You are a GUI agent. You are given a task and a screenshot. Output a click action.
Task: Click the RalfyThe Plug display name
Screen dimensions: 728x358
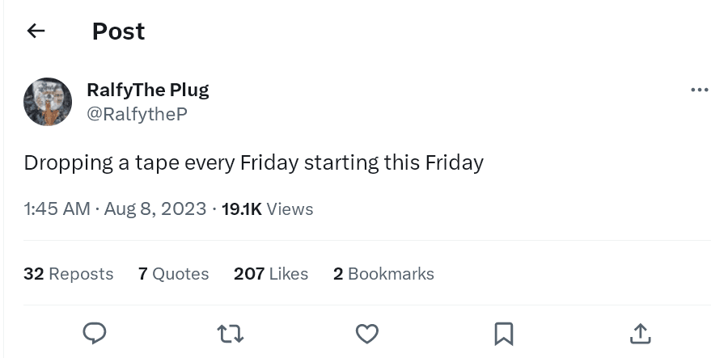(147, 90)
